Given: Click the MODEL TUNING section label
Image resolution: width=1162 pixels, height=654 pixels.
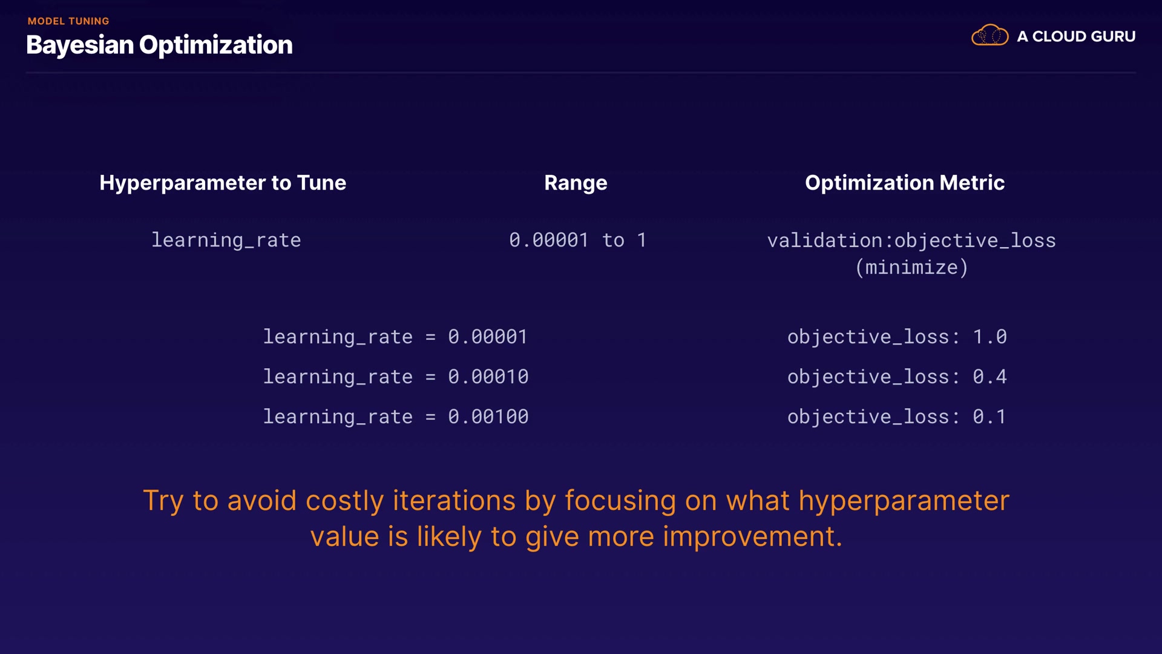Looking at the screenshot, I should pos(68,21).
